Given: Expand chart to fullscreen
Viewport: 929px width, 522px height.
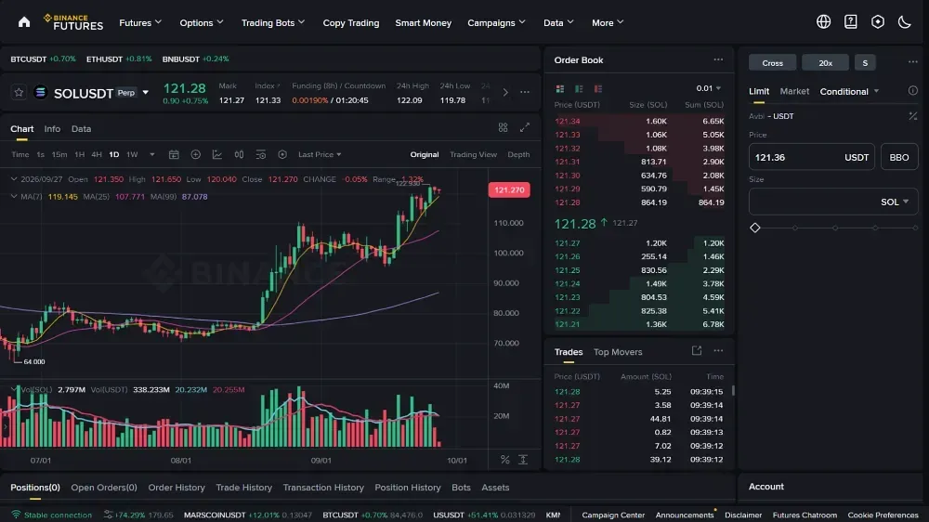Looking at the screenshot, I should point(524,127).
